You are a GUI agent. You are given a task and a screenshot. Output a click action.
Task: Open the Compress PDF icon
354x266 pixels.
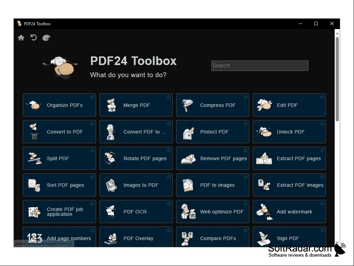tap(188, 106)
